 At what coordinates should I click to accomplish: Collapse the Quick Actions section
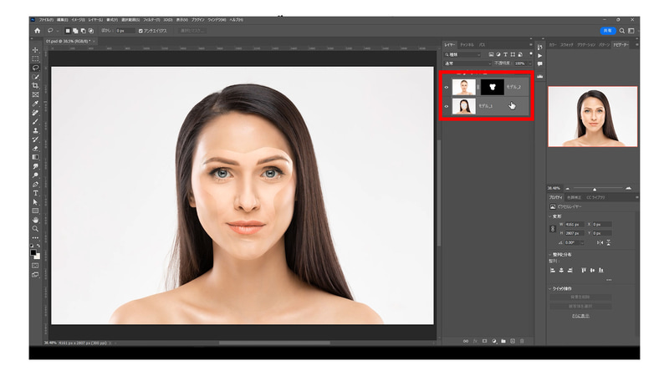[x=550, y=288]
